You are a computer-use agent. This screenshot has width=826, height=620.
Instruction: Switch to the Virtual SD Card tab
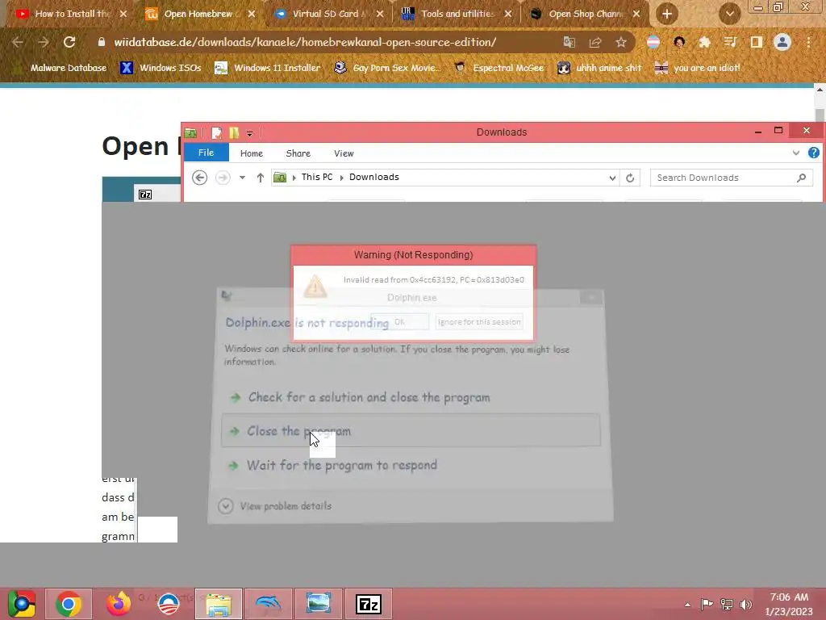point(327,14)
